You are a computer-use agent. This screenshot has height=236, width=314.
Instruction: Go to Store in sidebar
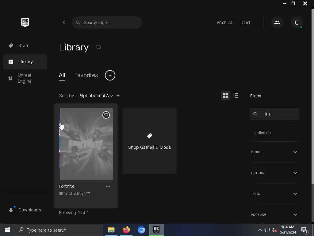(x=25, y=45)
